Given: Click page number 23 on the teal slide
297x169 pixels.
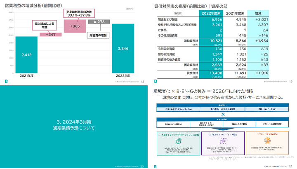Looking at the screenshot, I should tap(142, 167).
